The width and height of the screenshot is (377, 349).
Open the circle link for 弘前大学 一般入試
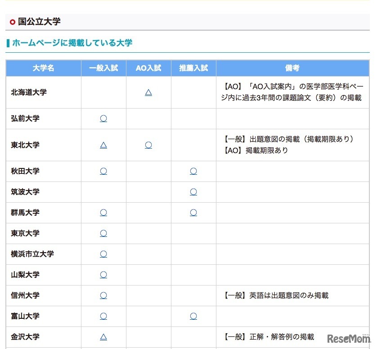(x=103, y=118)
